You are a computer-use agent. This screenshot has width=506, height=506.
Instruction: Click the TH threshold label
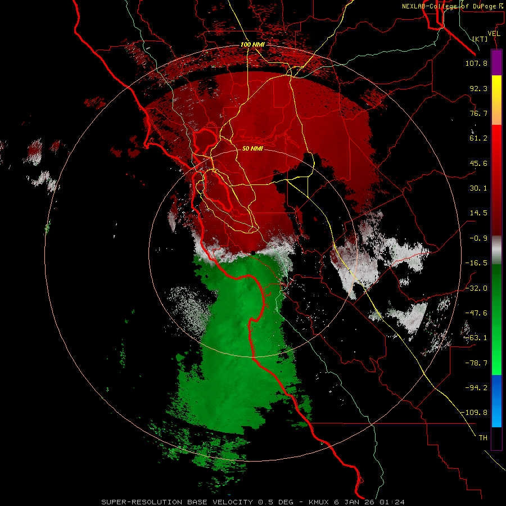(483, 438)
